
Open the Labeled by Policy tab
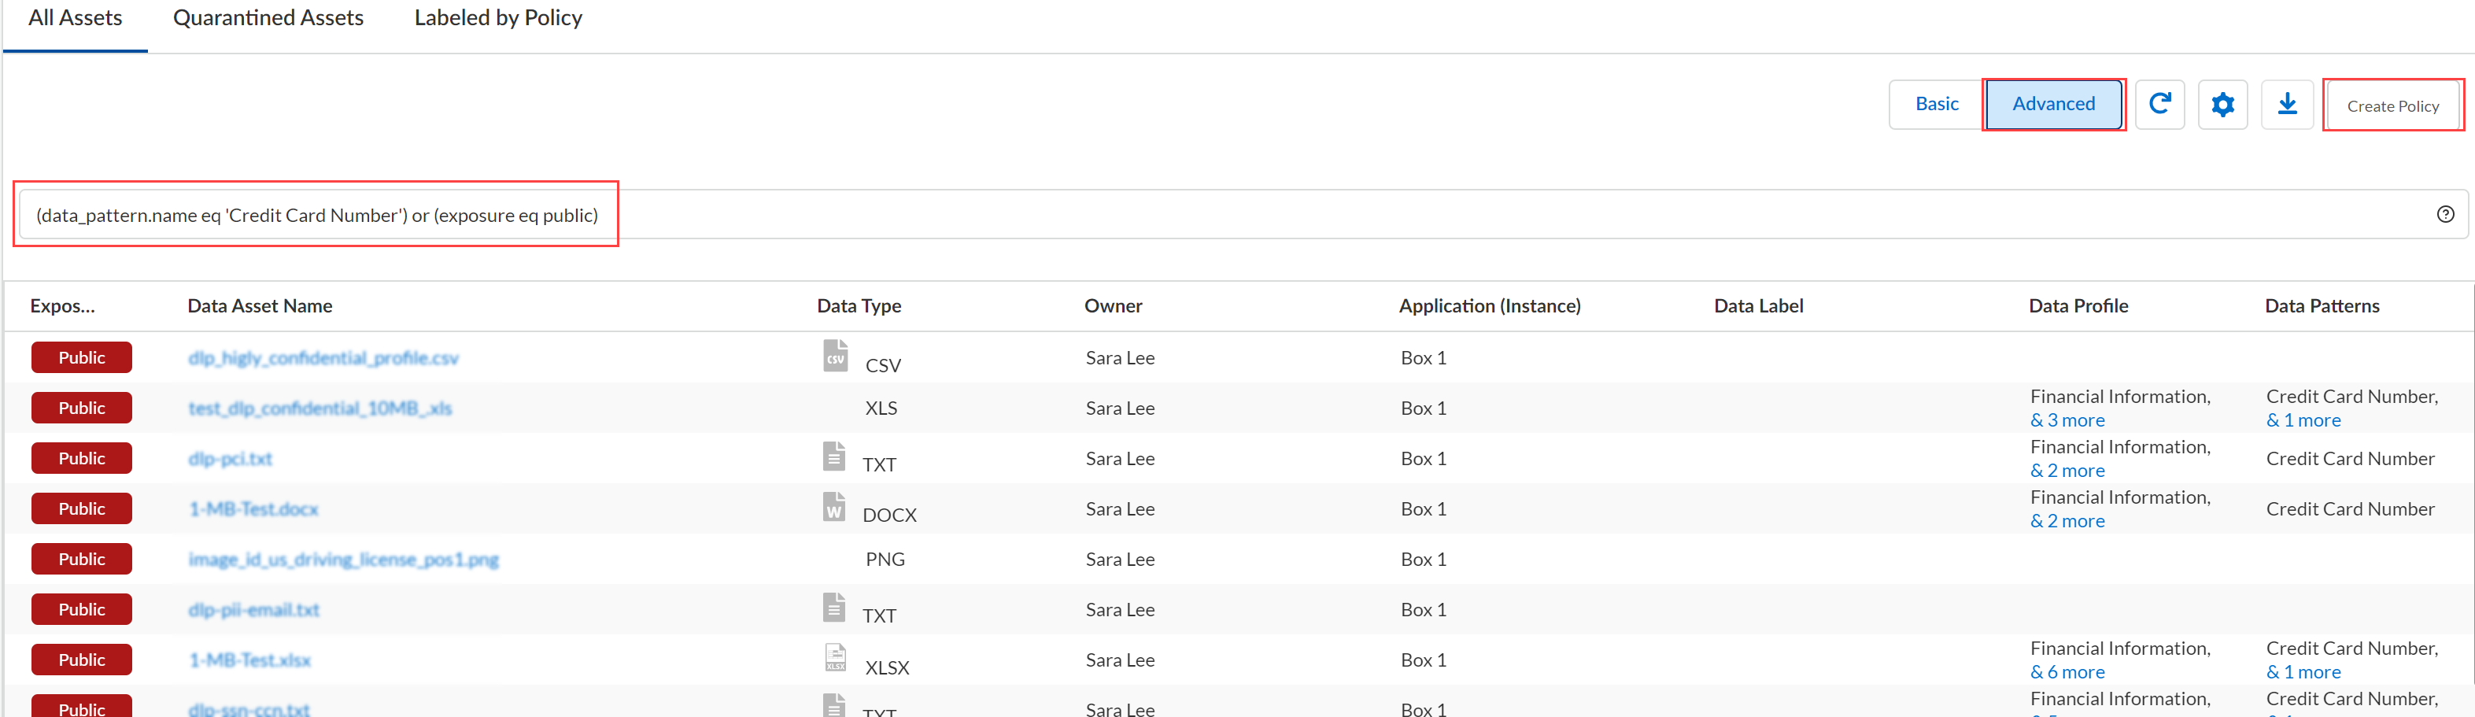[x=497, y=18]
